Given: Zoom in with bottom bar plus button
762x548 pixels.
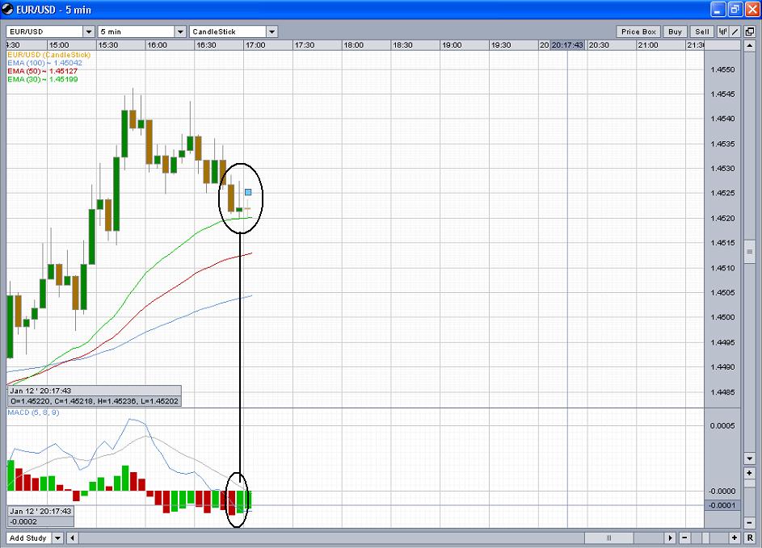Looking at the screenshot, I should (x=734, y=538).
